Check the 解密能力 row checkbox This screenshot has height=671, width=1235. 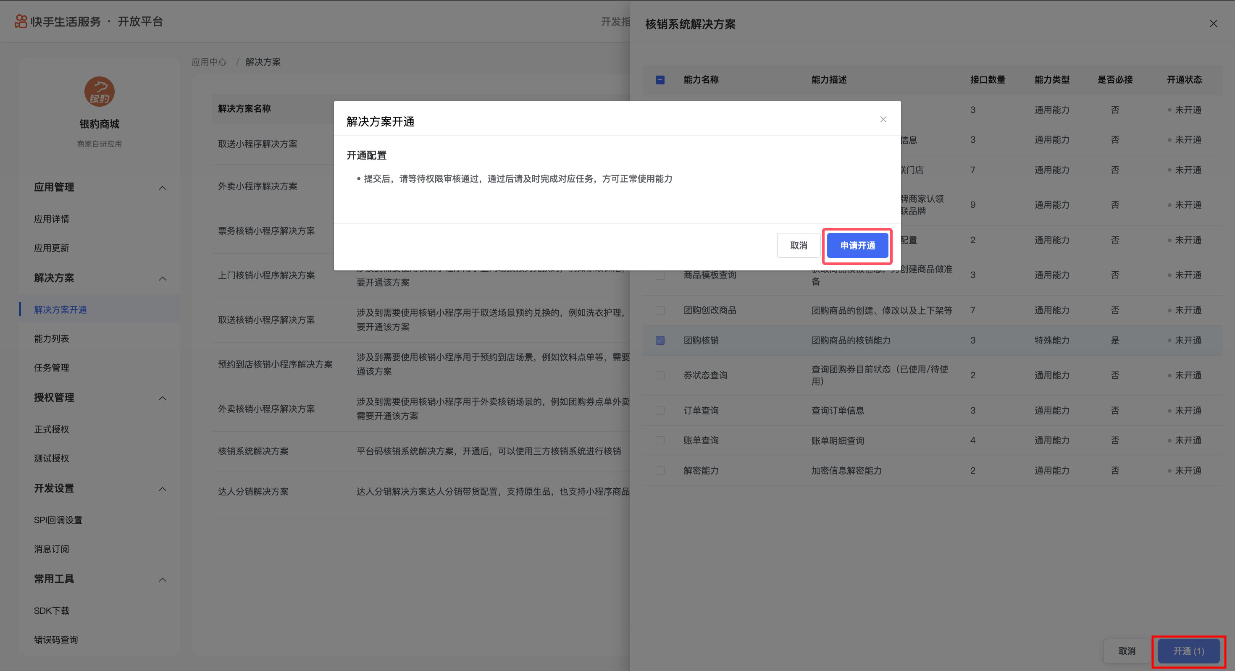click(660, 471)
